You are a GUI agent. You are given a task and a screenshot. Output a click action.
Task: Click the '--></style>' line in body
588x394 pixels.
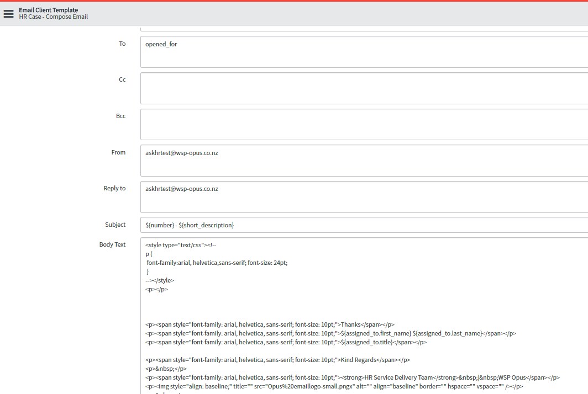(160, 280)
